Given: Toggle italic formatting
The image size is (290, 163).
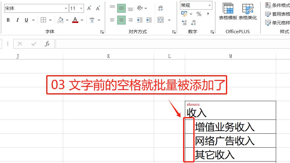Looking at the screenshot, I should click(x=18, y=20).
